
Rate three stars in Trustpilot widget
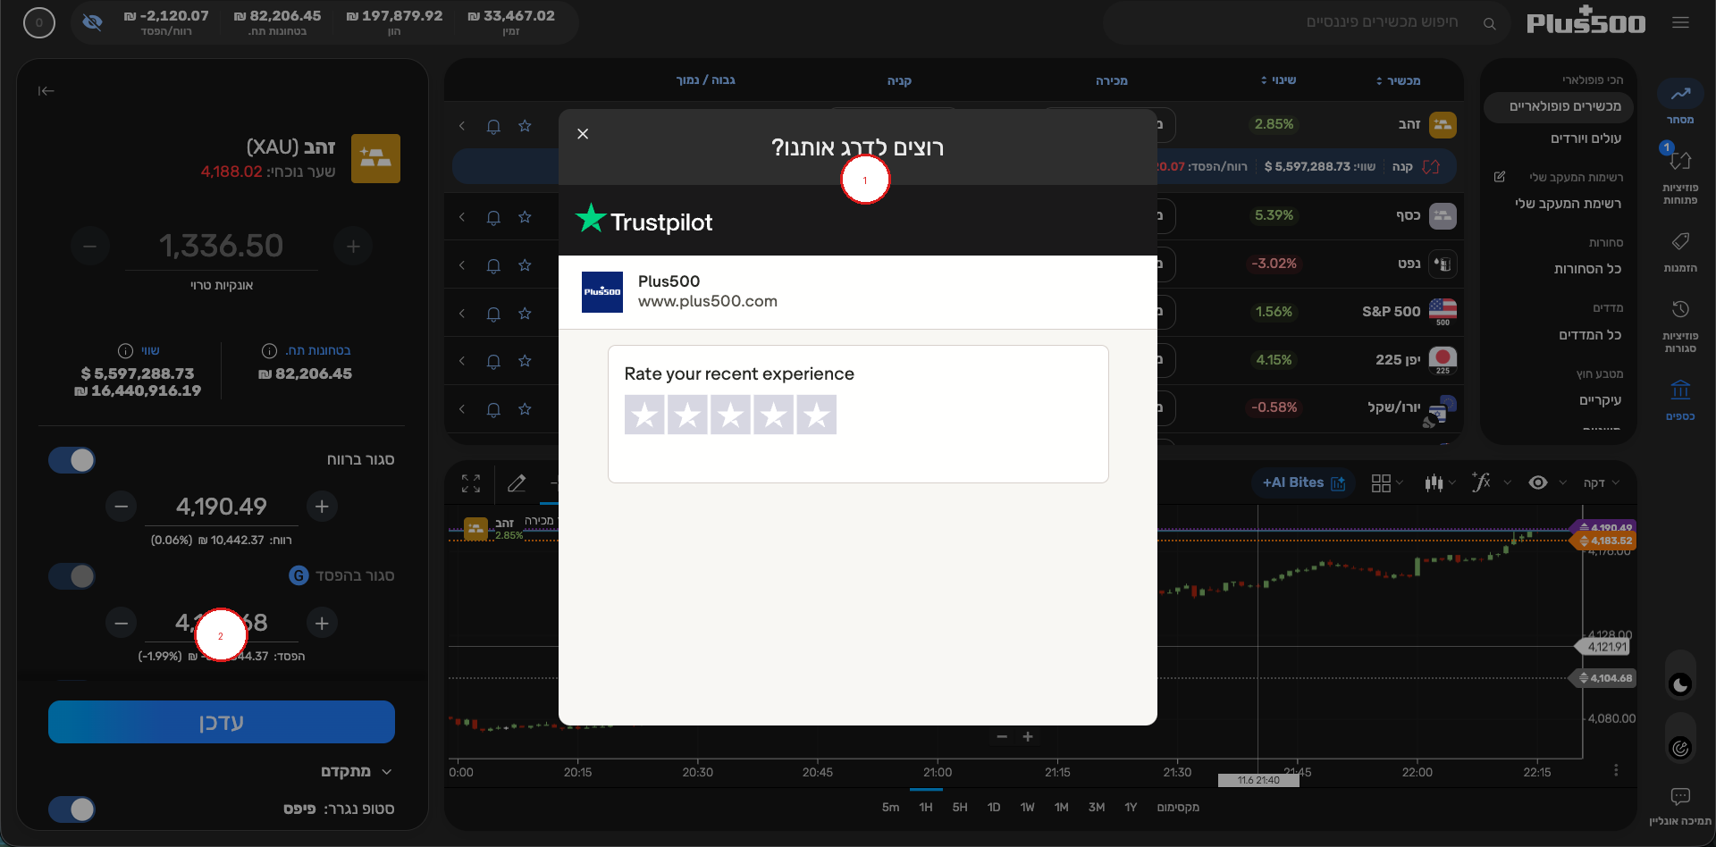(730, 415)
